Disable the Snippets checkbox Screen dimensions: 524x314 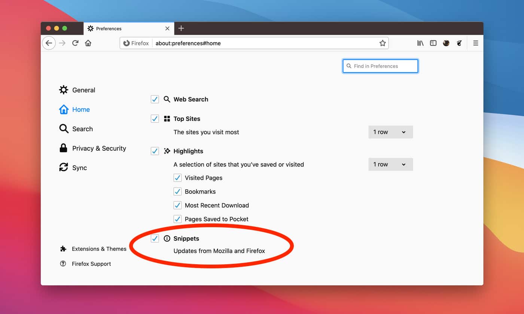tap(155, 238)
